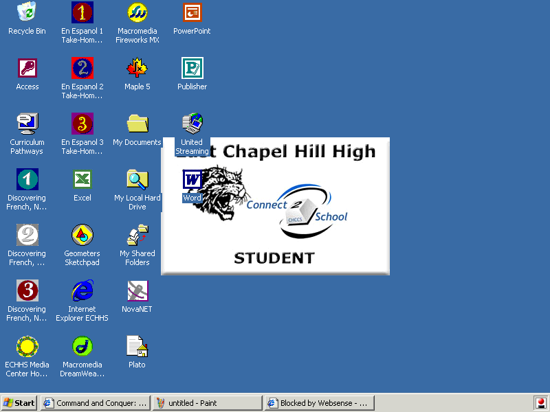Select the Geometers Sketchpad icon
Screen dimensions: 550x412
click(82, 235)
